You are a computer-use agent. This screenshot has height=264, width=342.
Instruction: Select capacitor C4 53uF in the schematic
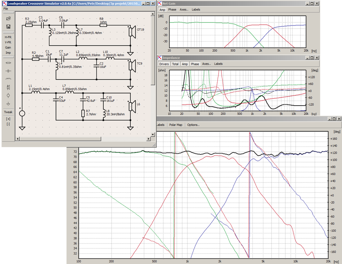56,100
